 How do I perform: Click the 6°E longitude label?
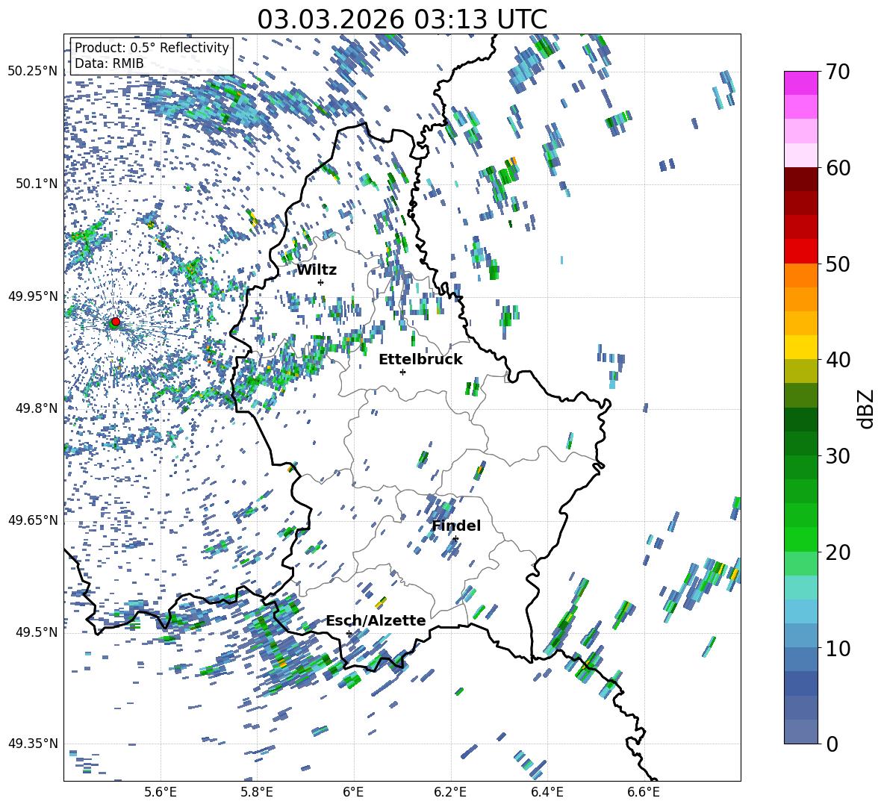353,793
